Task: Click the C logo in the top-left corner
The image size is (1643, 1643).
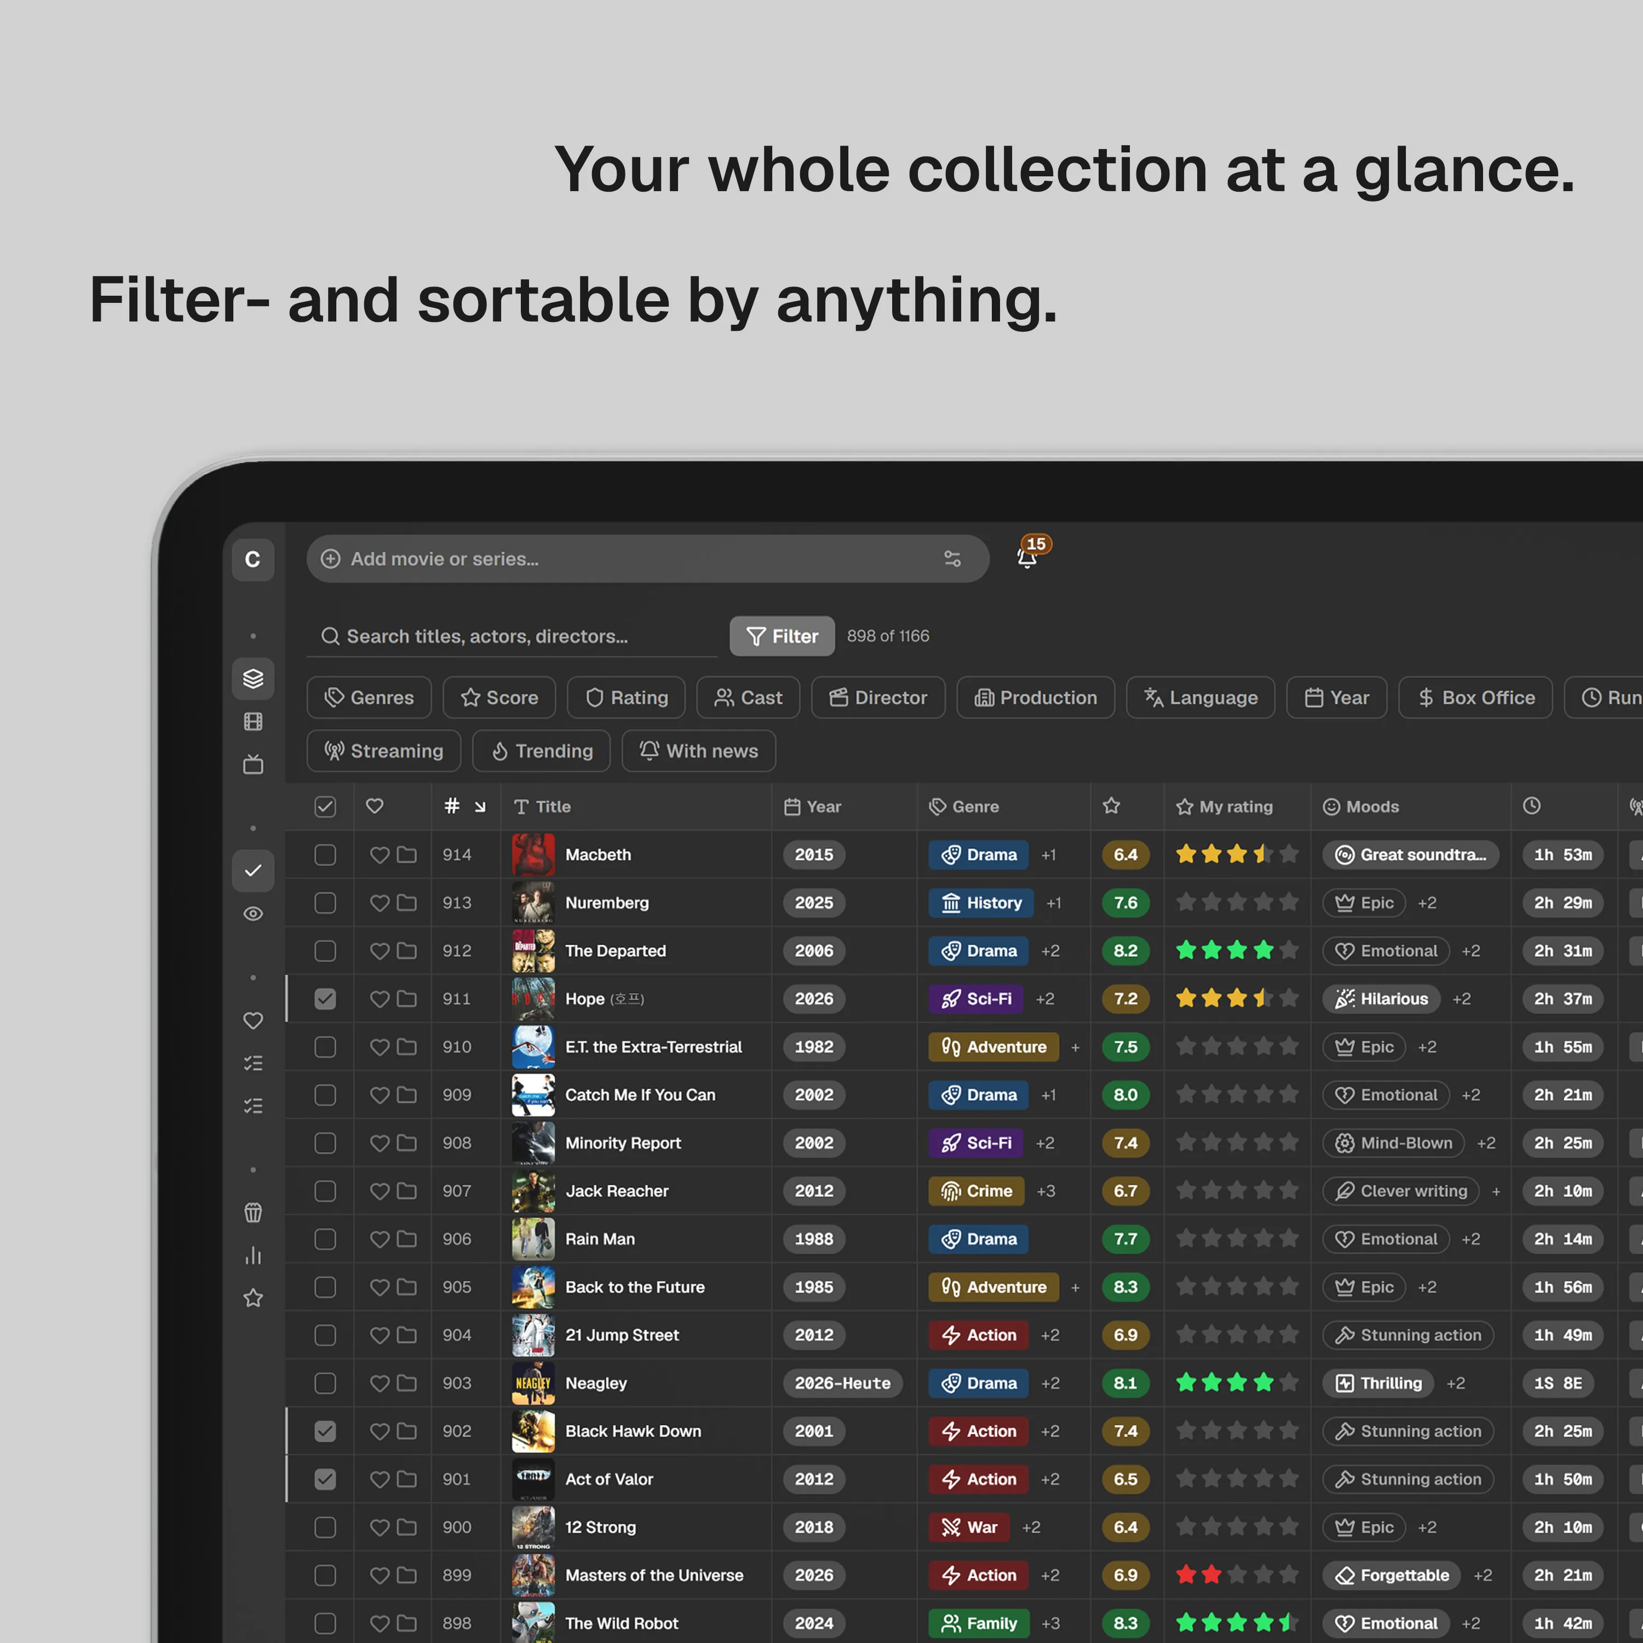Action: point(252,560)
